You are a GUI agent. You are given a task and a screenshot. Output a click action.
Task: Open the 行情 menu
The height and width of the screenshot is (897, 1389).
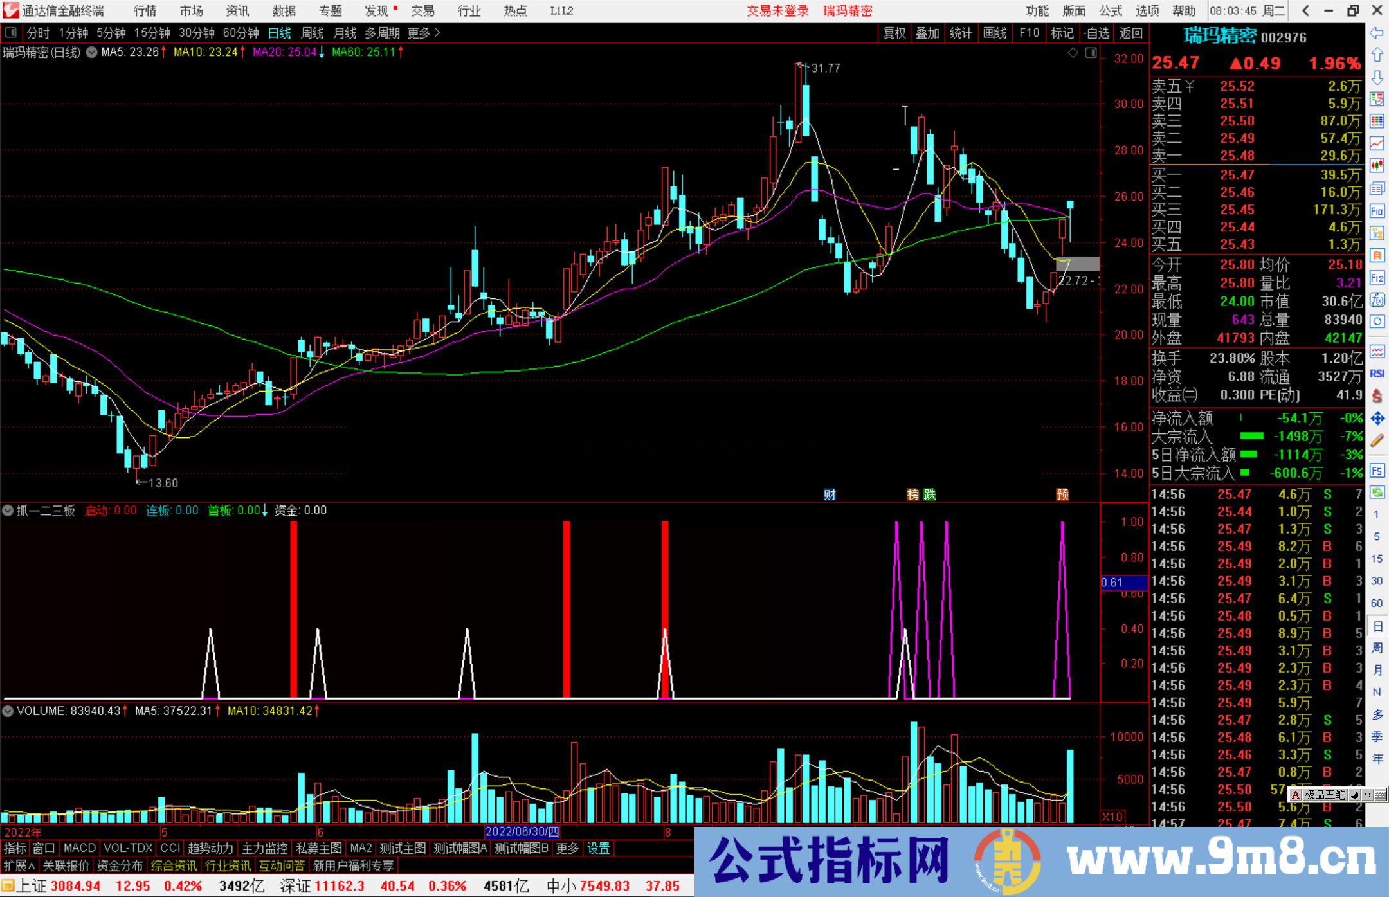[145, 10]
